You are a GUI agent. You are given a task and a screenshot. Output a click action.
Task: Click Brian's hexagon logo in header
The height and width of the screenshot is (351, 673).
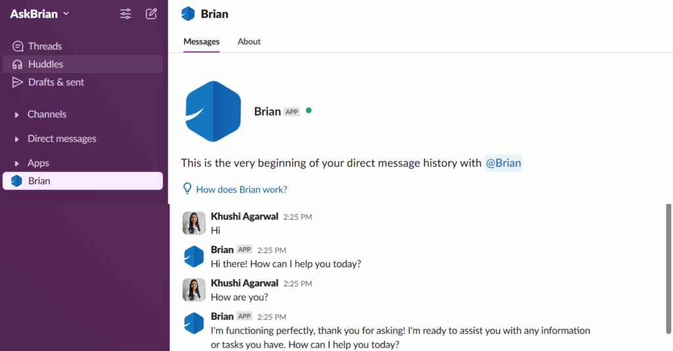coord(188,14)
